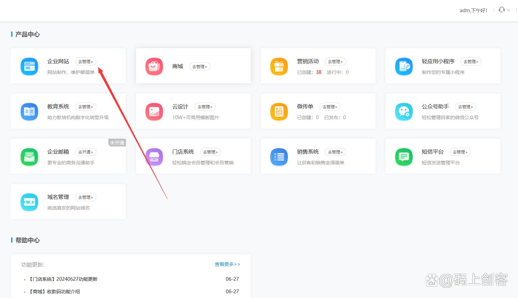This screenshot has height=298, width=518.
Task: Click 去管理 button for 轻应用小程序
Action: [x=471, y=61]
